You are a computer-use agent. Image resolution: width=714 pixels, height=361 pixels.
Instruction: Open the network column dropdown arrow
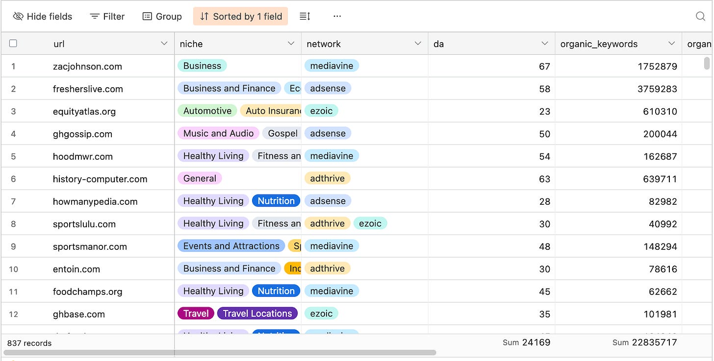418,44
